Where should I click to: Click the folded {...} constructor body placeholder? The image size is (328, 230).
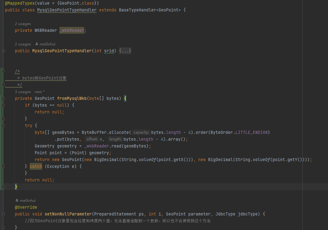pyautogui.click(x=125, y=51)
